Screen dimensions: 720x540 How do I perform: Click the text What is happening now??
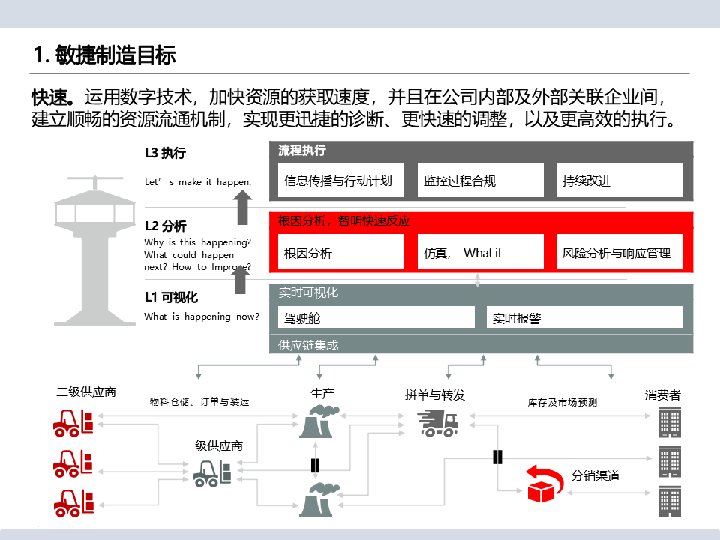click(202, 316)
